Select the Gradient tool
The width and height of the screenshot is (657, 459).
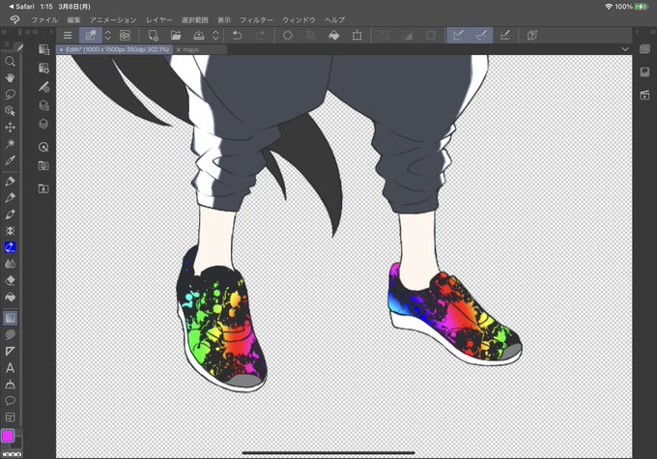click(x=10, y=318)
